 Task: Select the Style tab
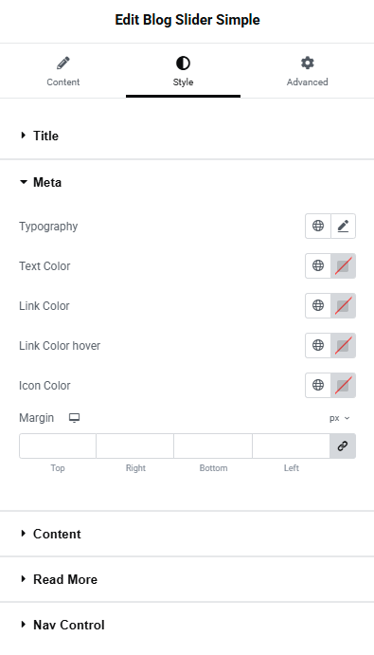[x=183, y=71]
